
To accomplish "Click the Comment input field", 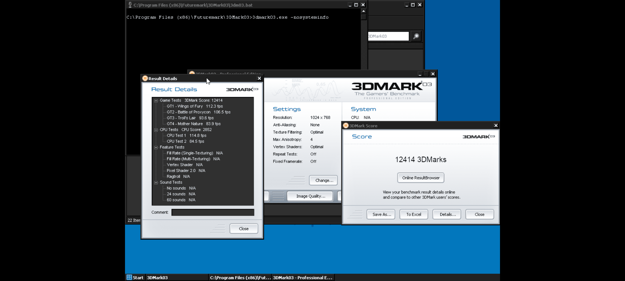I will coord(213,212).
